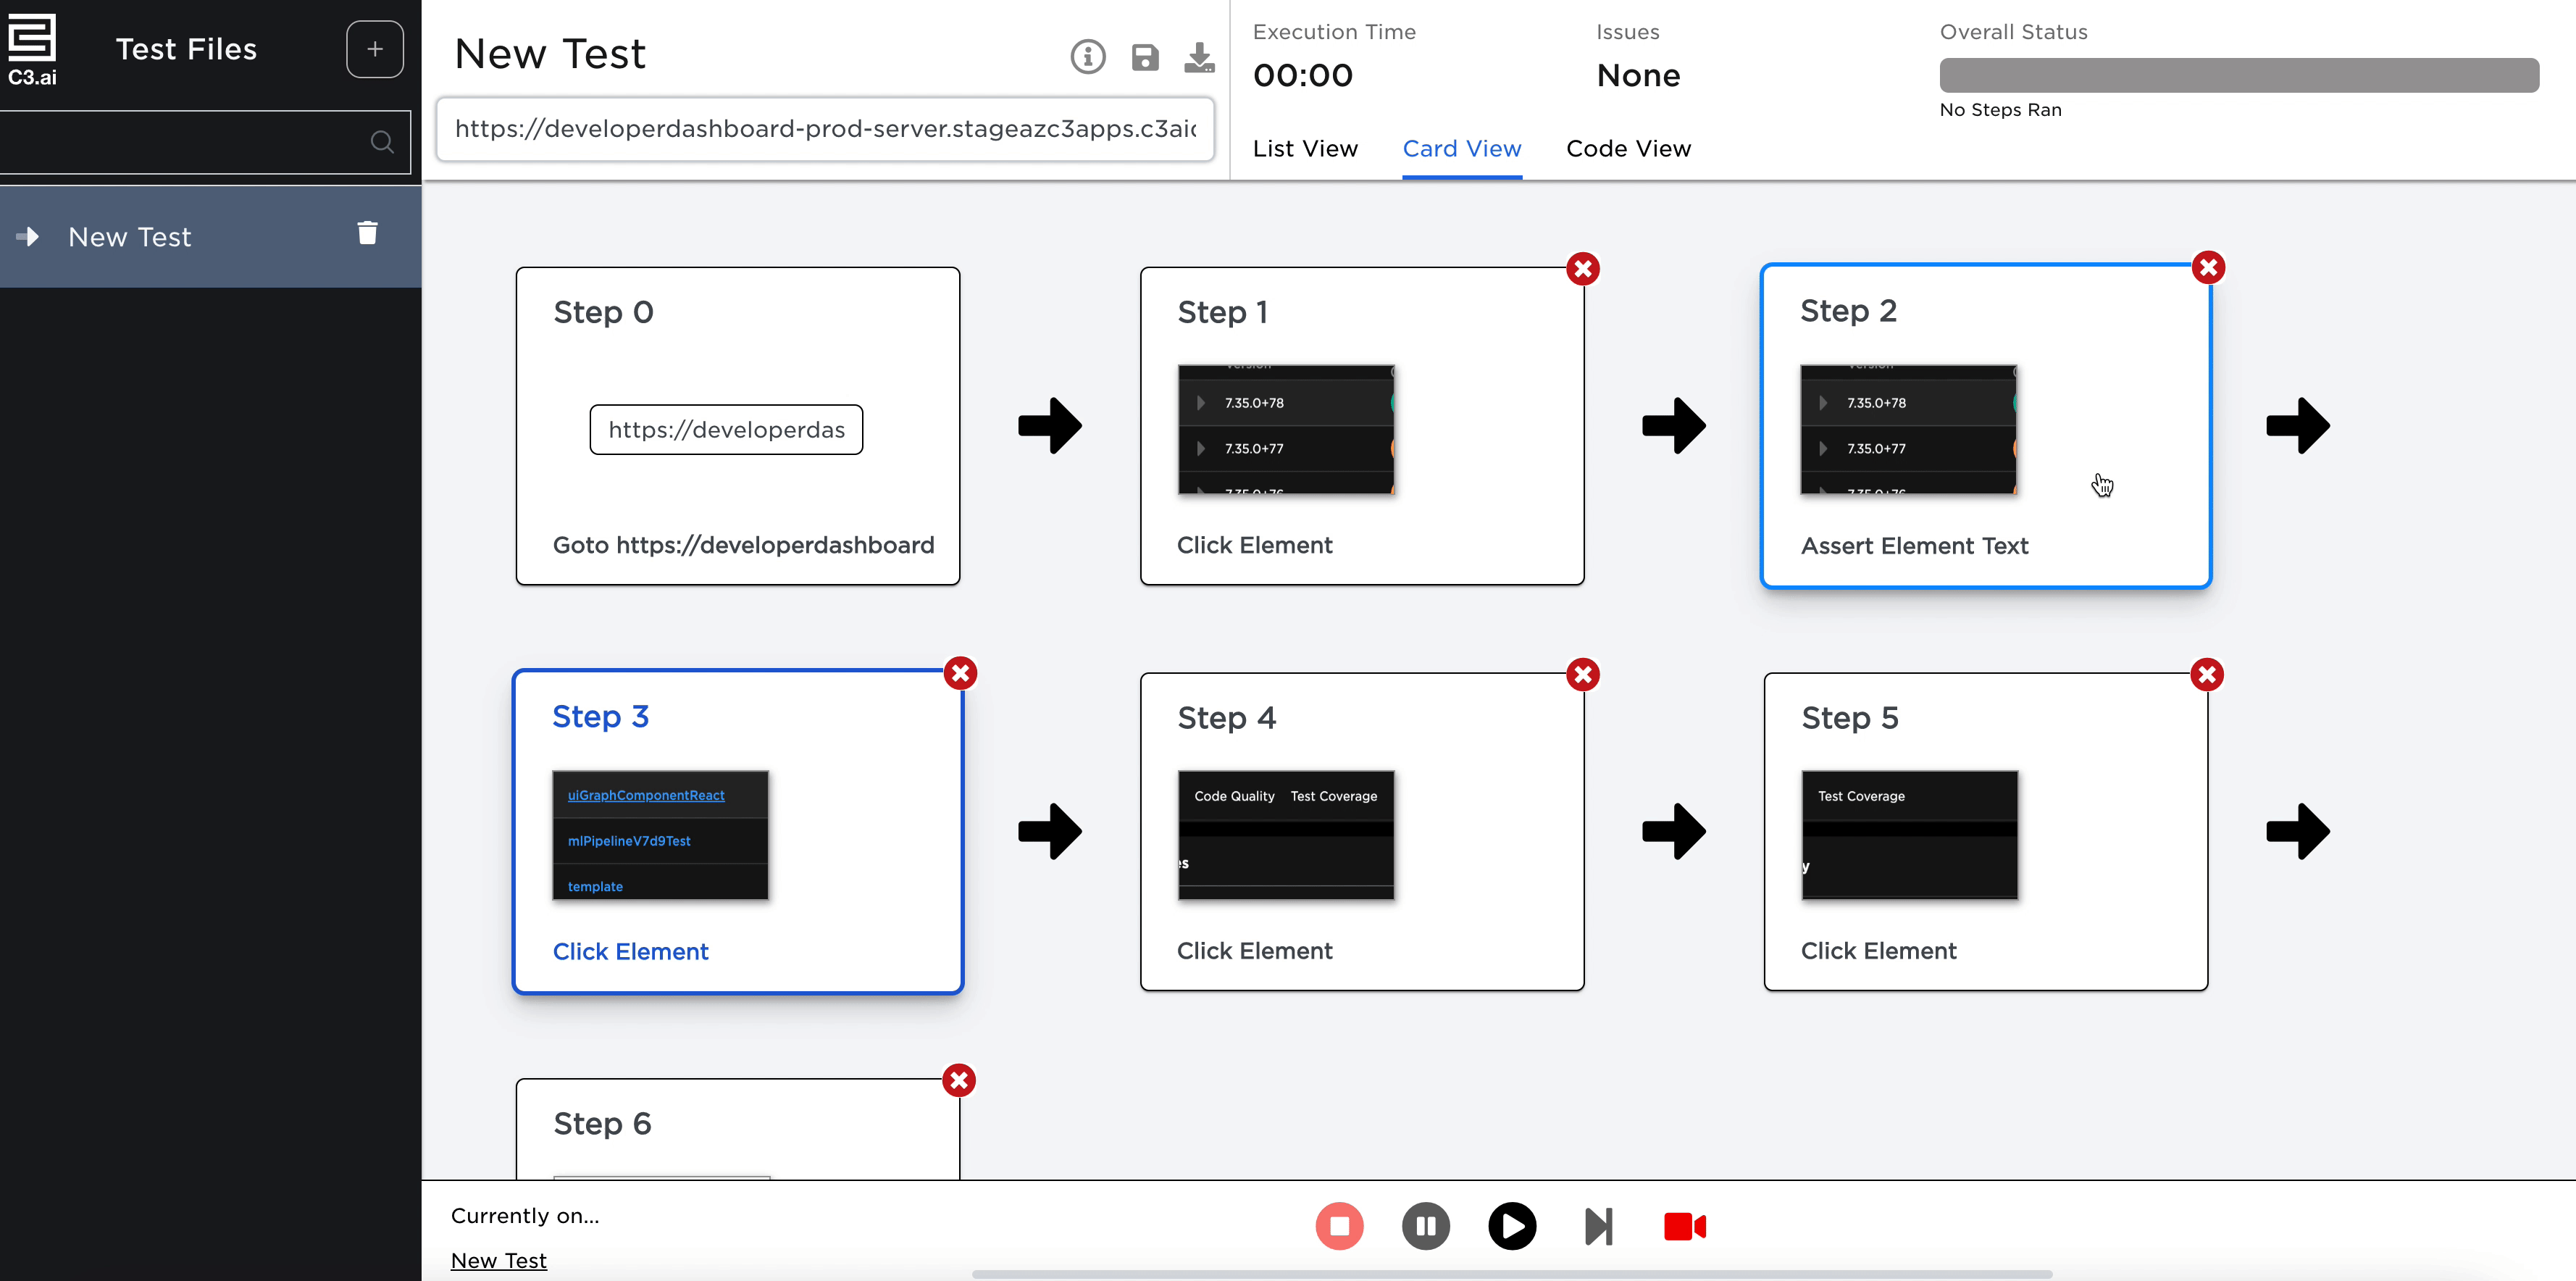Open the test information dialog
Screen dimensions: 2576x1281
click(x=1088, y=56)
